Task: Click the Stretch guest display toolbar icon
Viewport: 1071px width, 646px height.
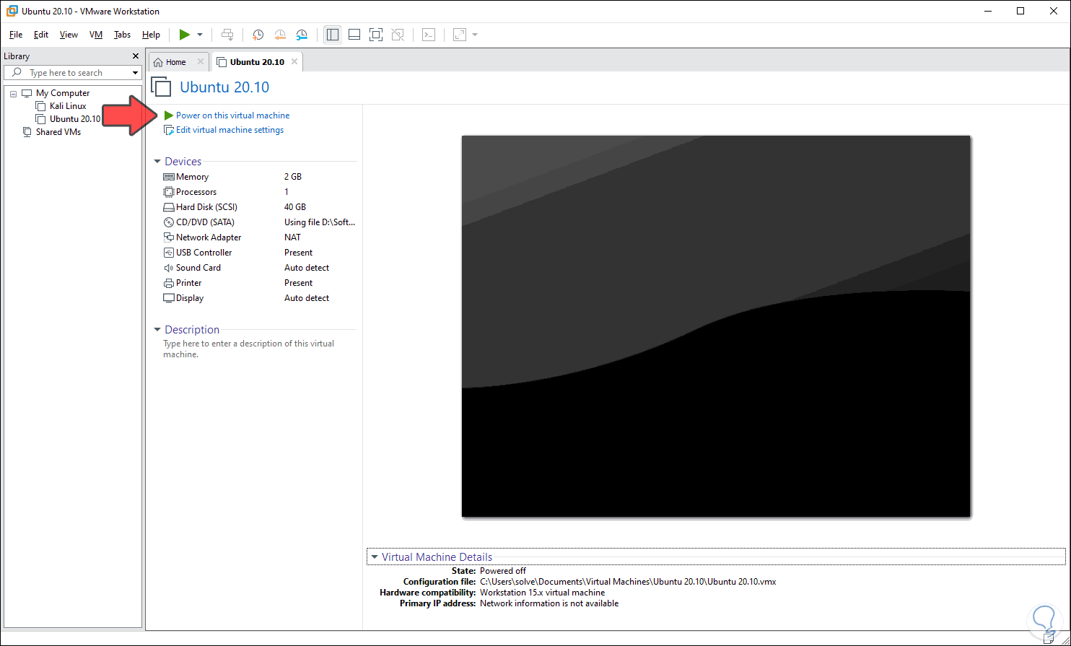Action: click(460, 35)
